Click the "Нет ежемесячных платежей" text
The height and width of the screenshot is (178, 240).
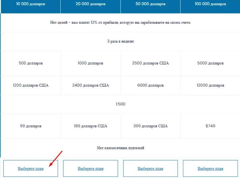click(x=121, y=148)
